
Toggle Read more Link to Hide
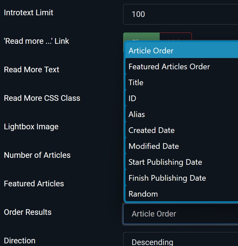pos(176,36)
